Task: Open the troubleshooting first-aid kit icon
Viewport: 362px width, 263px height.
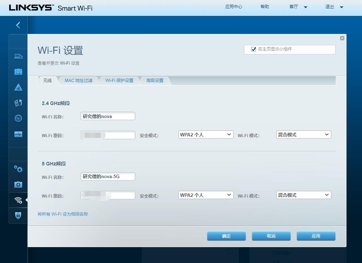Action: pyautogui.click(x=18, y=184)
